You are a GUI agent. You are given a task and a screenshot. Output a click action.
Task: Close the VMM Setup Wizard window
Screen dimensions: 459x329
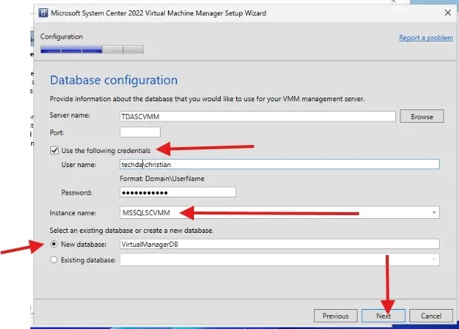pos(448,13)
